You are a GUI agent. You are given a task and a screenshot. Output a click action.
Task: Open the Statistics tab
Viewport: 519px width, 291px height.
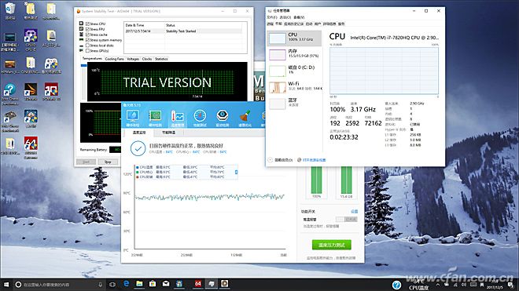click(161, 59)
